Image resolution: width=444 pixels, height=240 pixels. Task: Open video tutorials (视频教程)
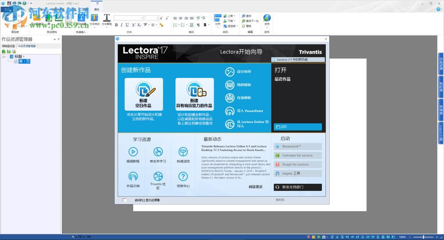[x=133, y=155]
